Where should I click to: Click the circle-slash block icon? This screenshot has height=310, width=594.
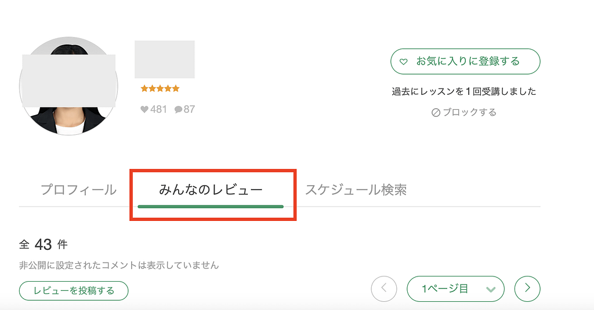436,113
